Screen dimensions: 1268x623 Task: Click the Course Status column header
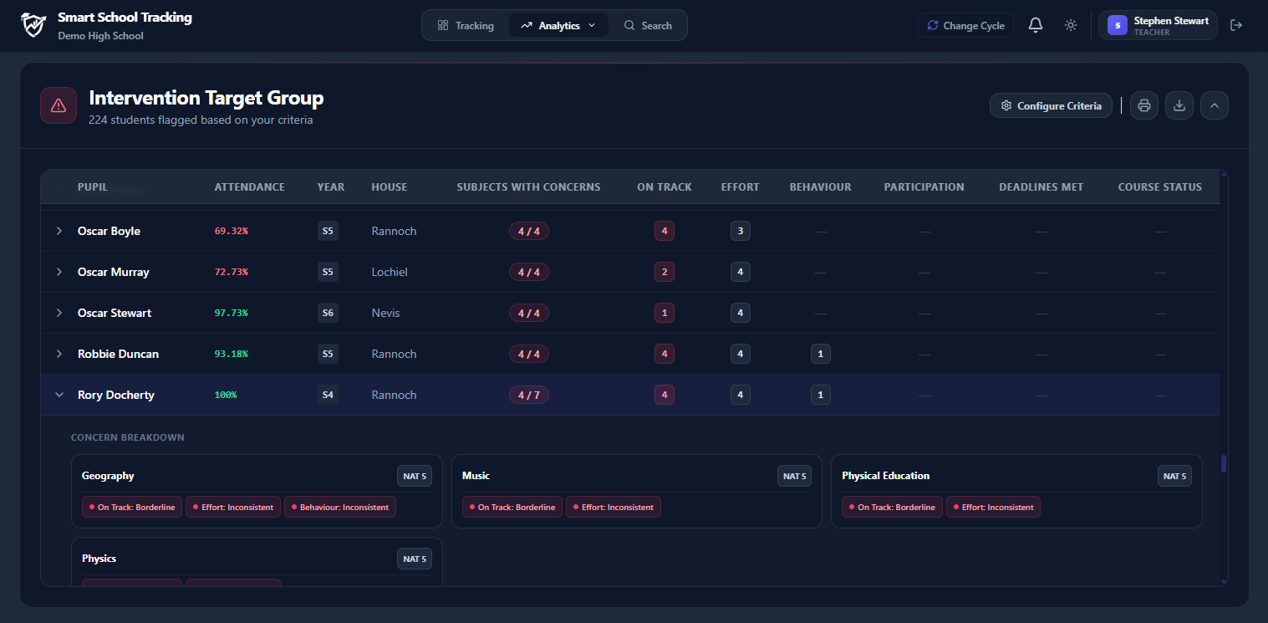tap(1160, 187)
